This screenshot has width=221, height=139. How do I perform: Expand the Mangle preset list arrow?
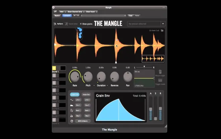(163, 24)
